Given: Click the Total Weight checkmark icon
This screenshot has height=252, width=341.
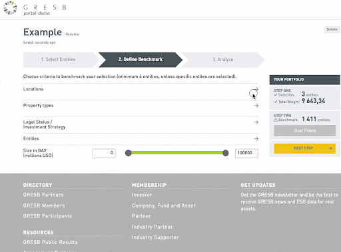Looking at the screenshot, I should (276, 102).
